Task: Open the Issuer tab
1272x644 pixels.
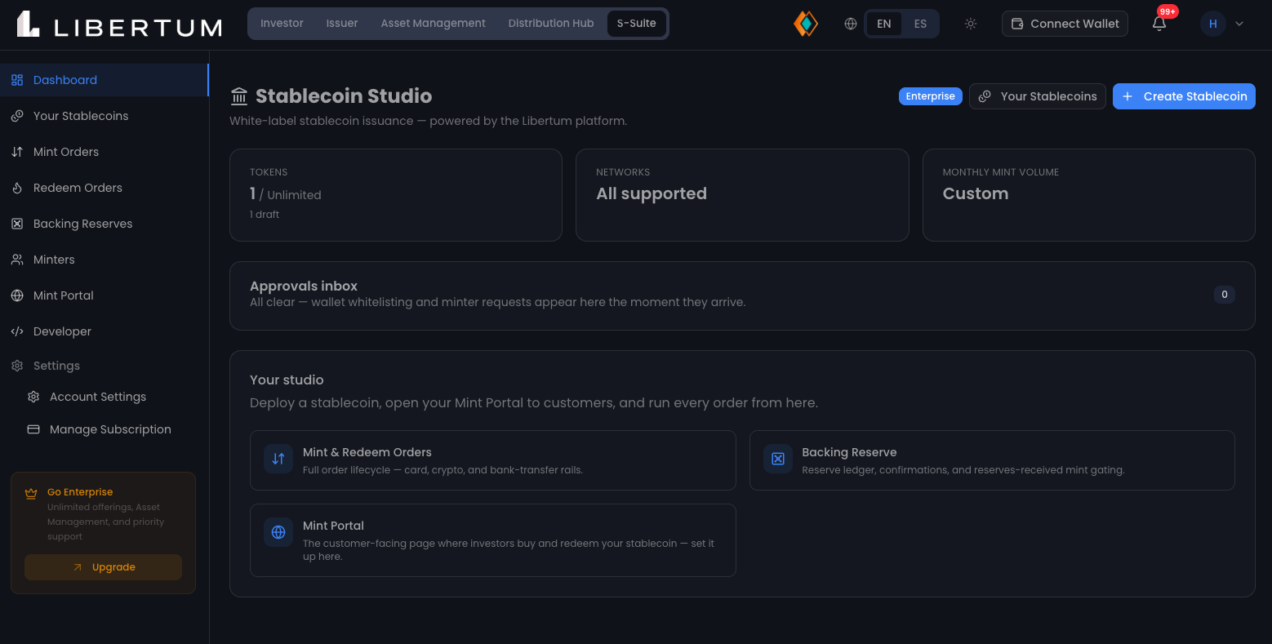Action: point(342,24)
